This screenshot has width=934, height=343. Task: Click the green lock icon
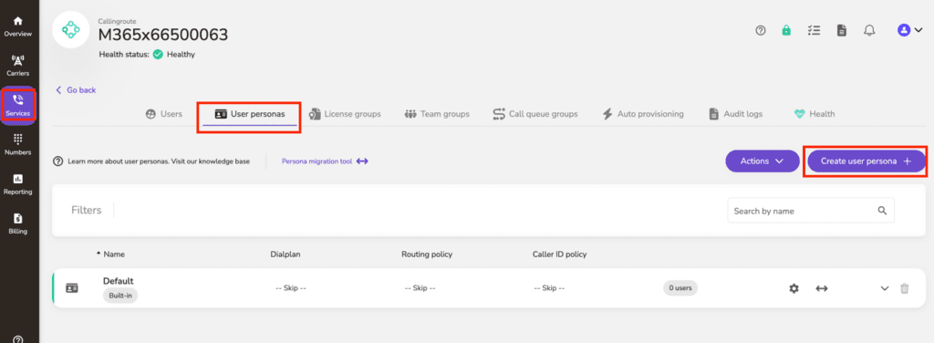[786, 31]
